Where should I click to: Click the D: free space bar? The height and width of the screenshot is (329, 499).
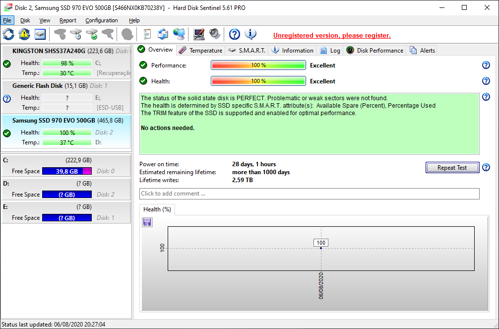pos(67,195)
